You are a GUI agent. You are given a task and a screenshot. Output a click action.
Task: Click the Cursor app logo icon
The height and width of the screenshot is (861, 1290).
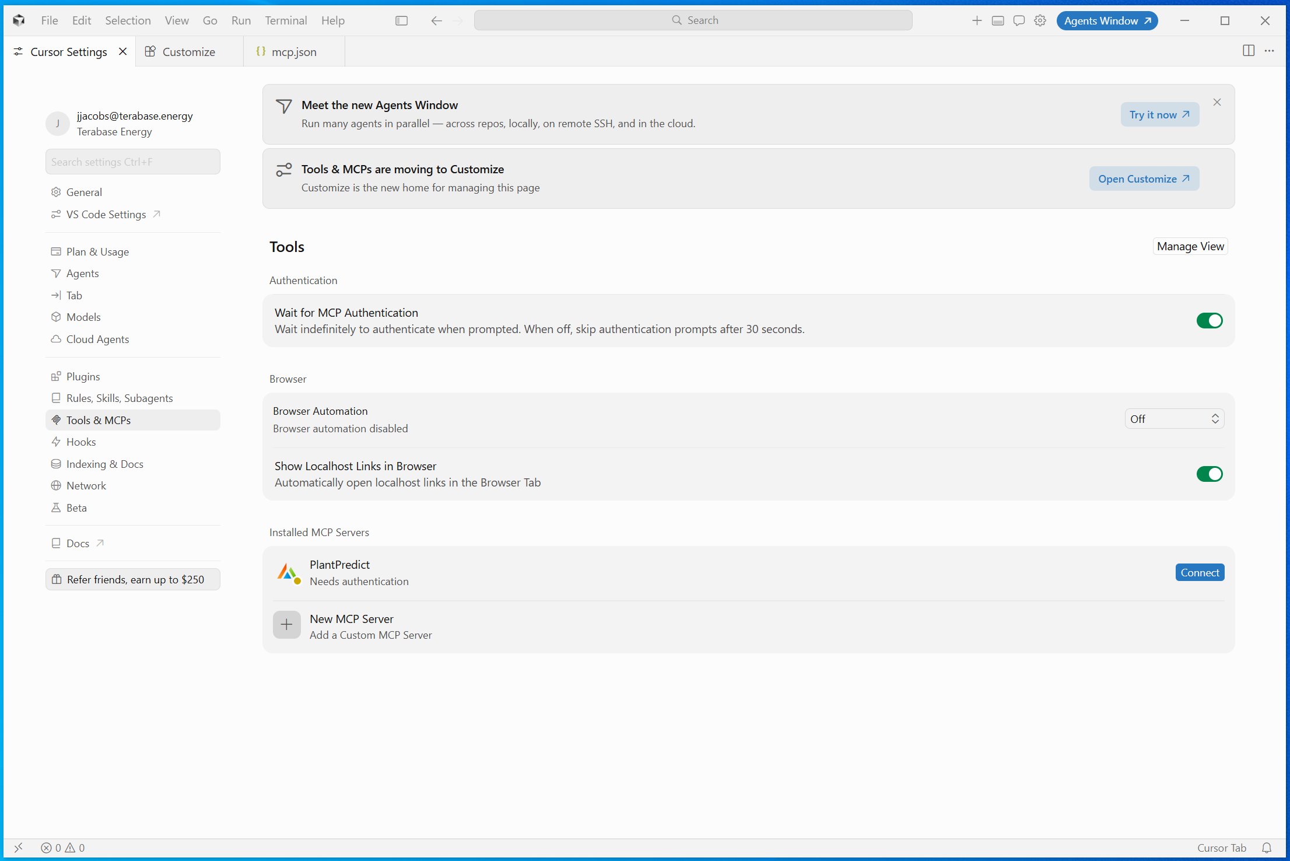(x=19, y=20)
